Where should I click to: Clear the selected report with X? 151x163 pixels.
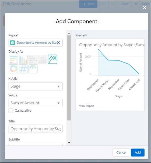click(58, 43)
